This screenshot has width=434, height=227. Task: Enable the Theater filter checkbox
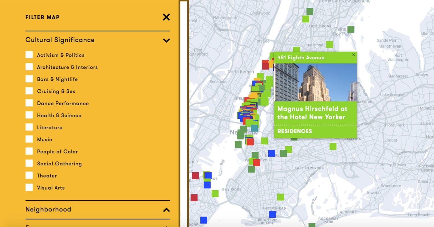[x=29, y=175]
